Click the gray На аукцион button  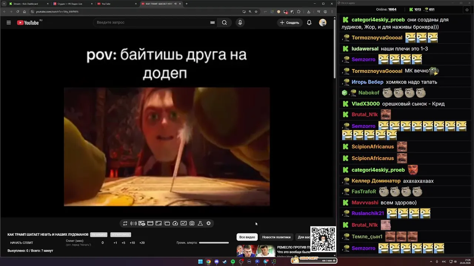99,235
